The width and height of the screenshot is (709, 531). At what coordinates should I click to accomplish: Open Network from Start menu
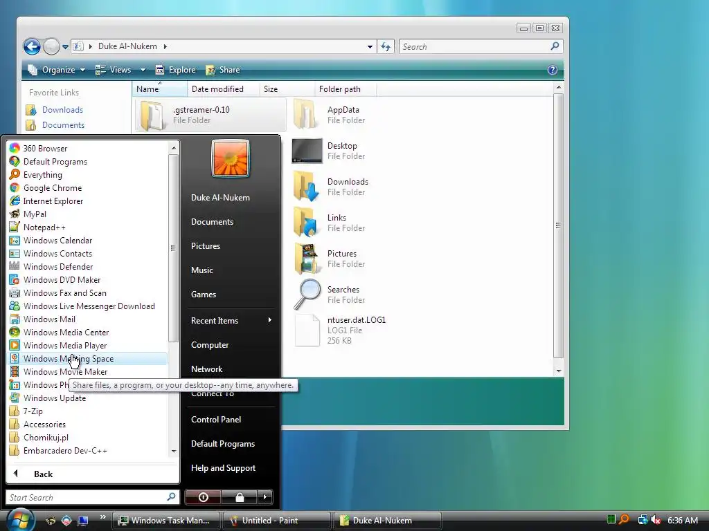point(206,369)
